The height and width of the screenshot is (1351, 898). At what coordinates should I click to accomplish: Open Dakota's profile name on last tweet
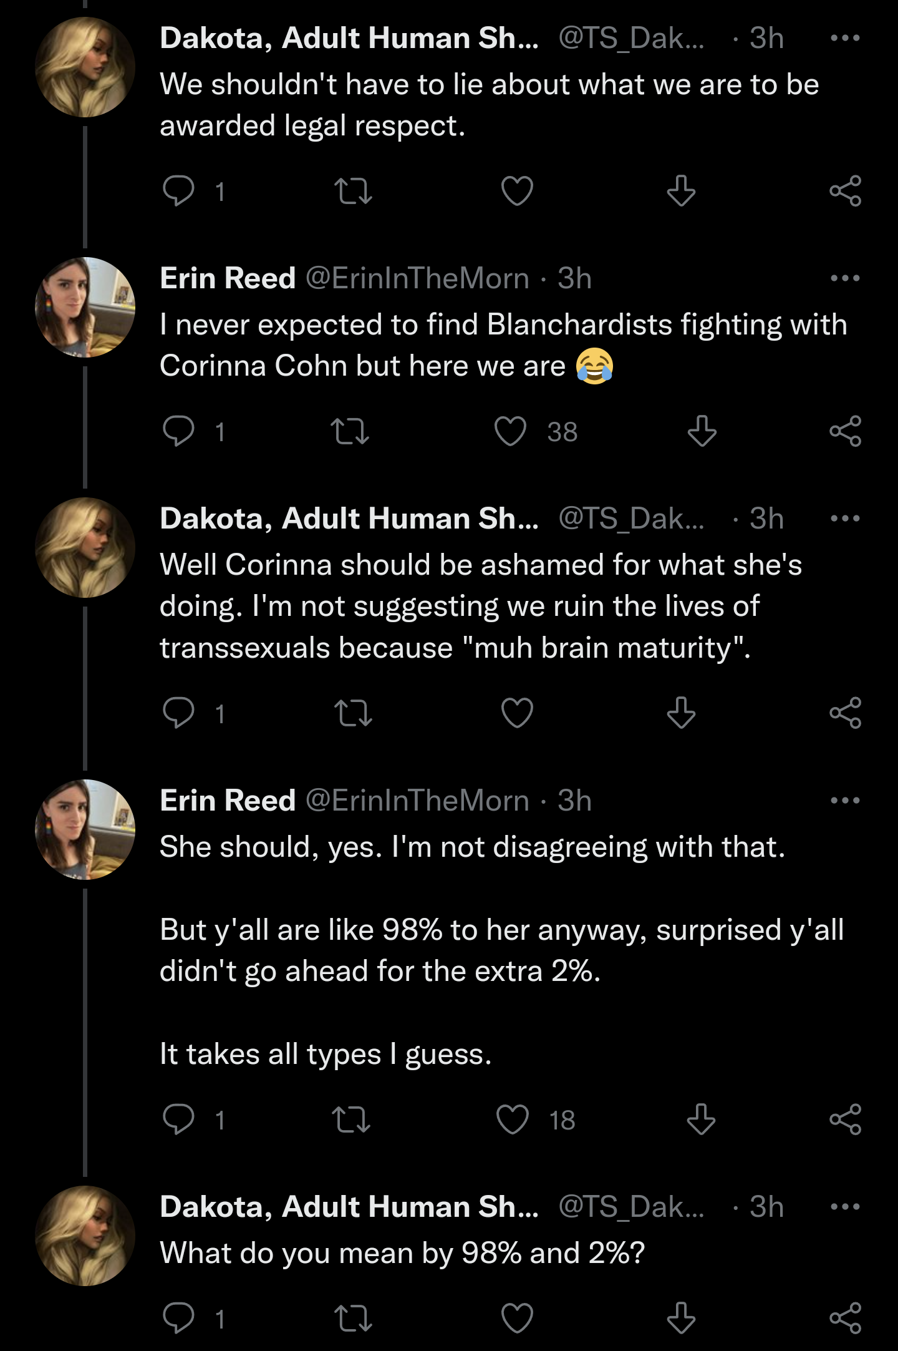pyautogui.click(x=349, y=1207)
